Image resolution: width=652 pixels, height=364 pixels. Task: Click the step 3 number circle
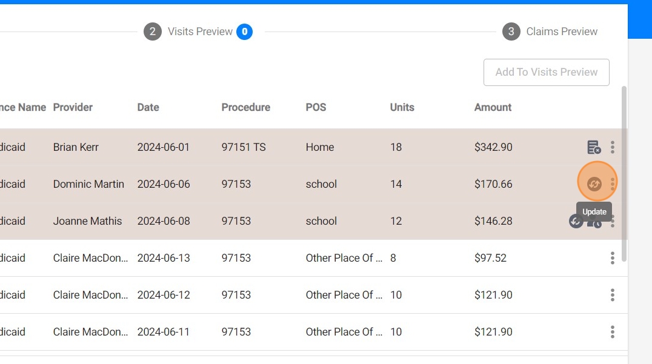tap(511, 31)
